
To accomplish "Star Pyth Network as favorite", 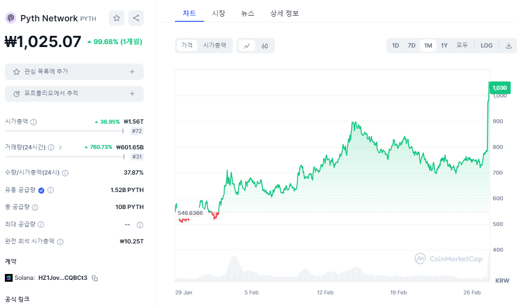I will point(117,18).
